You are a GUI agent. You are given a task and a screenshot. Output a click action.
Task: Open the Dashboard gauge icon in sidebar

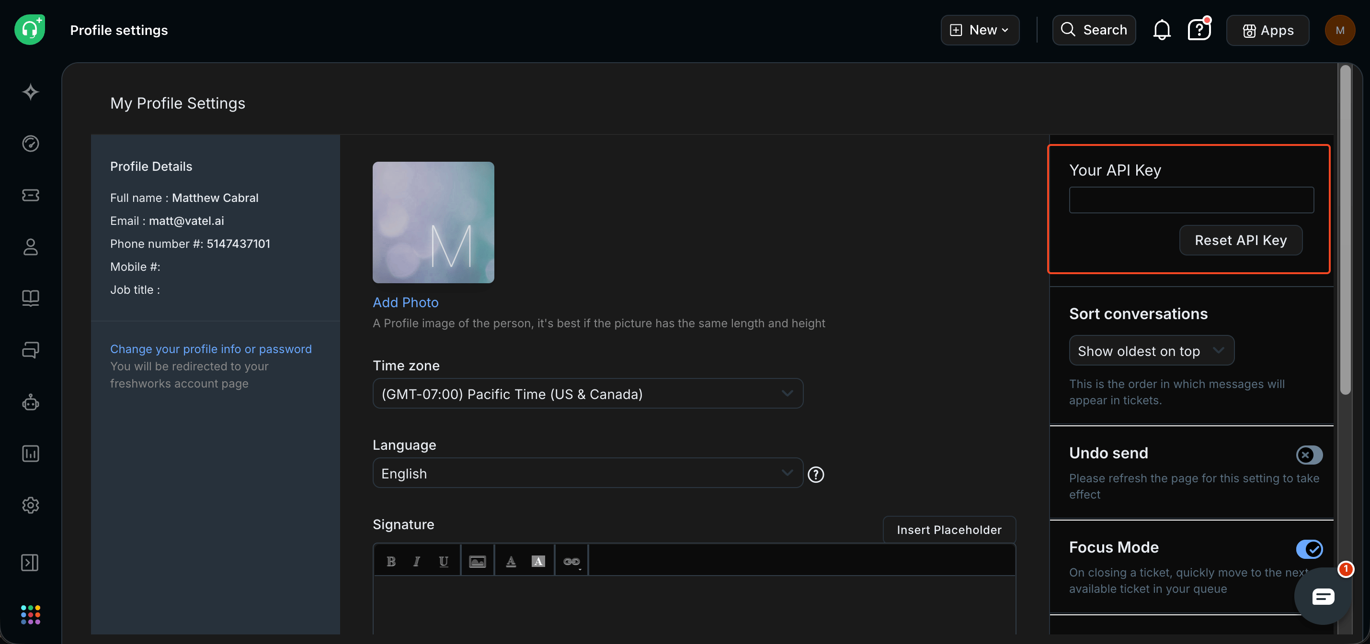[30, 144]
